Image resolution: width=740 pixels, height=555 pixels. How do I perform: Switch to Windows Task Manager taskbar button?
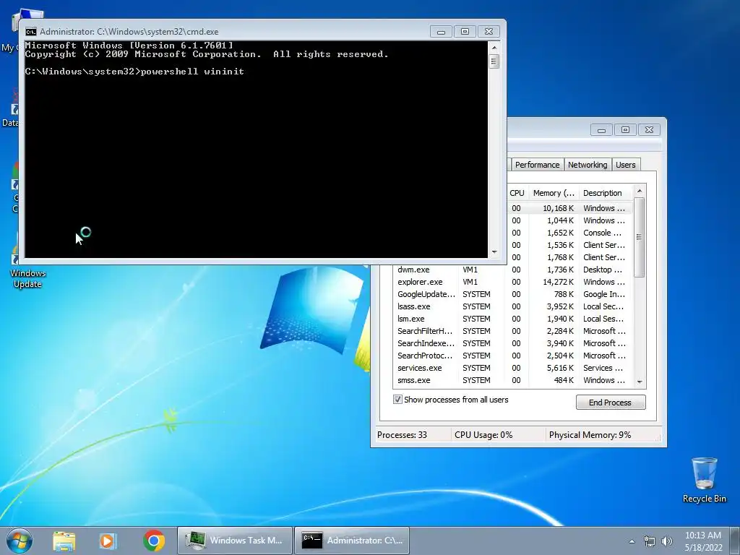(x=235, y=541)
